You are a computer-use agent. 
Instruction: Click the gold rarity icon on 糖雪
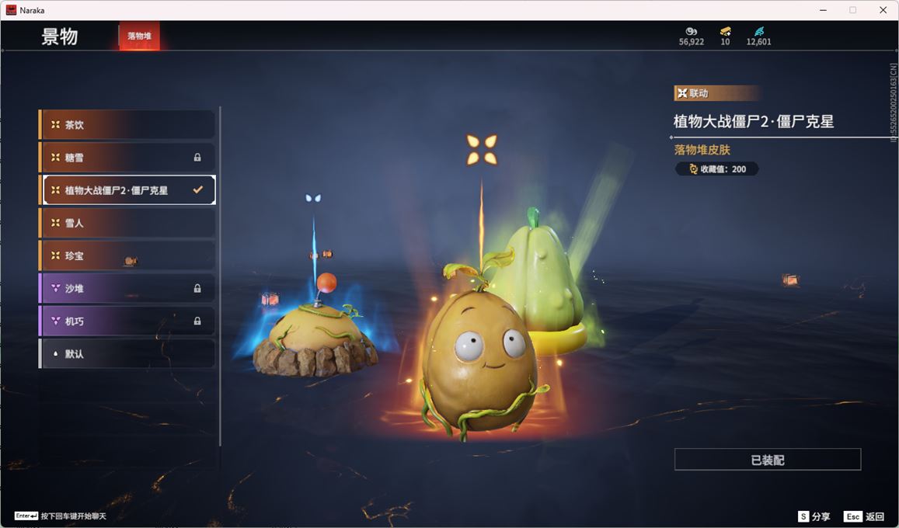[56, 157]
